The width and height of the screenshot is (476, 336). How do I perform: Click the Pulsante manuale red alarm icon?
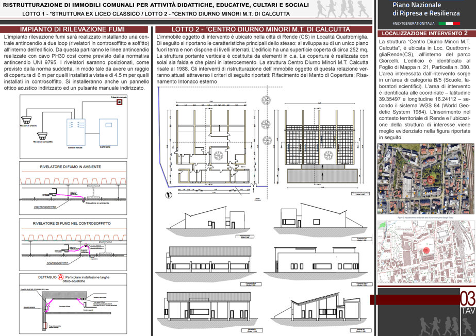tap(119, 102)
